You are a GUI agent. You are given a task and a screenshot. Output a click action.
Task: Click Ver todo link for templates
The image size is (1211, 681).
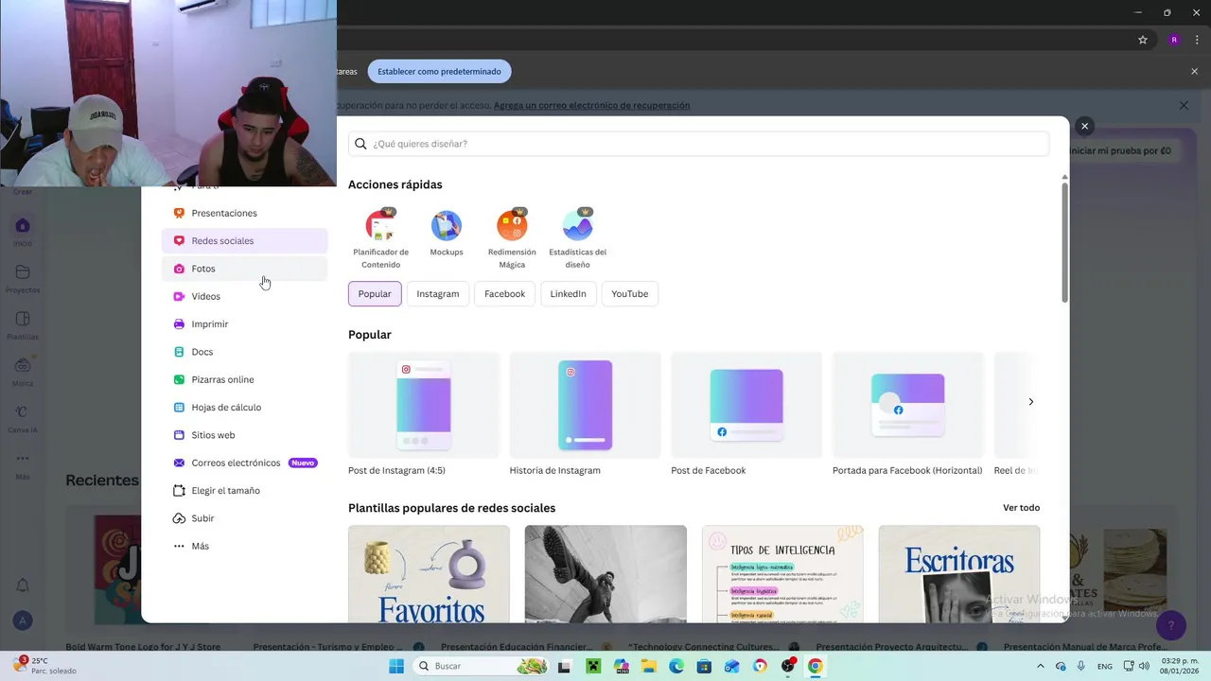(1021, 508)
